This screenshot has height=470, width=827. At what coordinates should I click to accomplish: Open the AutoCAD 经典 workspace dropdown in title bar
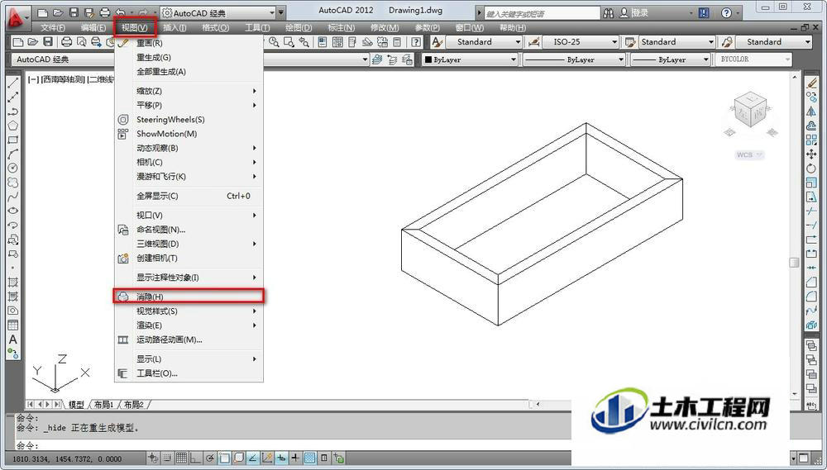pyautogui.click(x=218, y=12)
